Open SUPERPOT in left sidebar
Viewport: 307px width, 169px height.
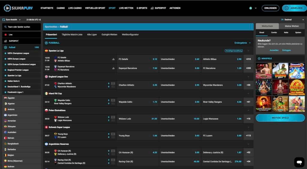tap(22, 41)
